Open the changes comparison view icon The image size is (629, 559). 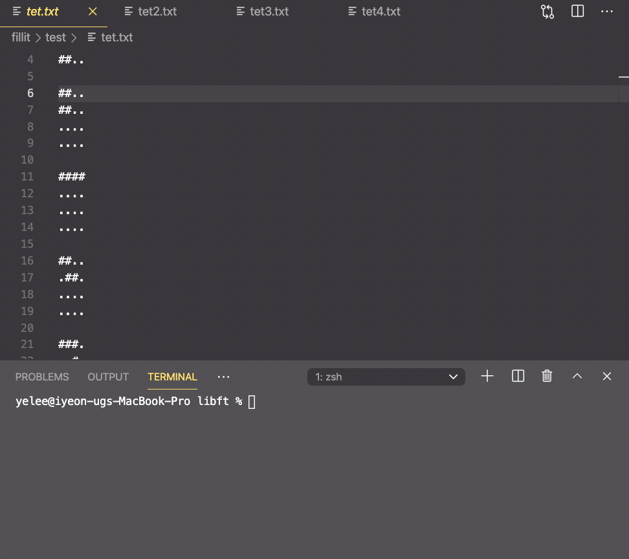coord(547,11)
